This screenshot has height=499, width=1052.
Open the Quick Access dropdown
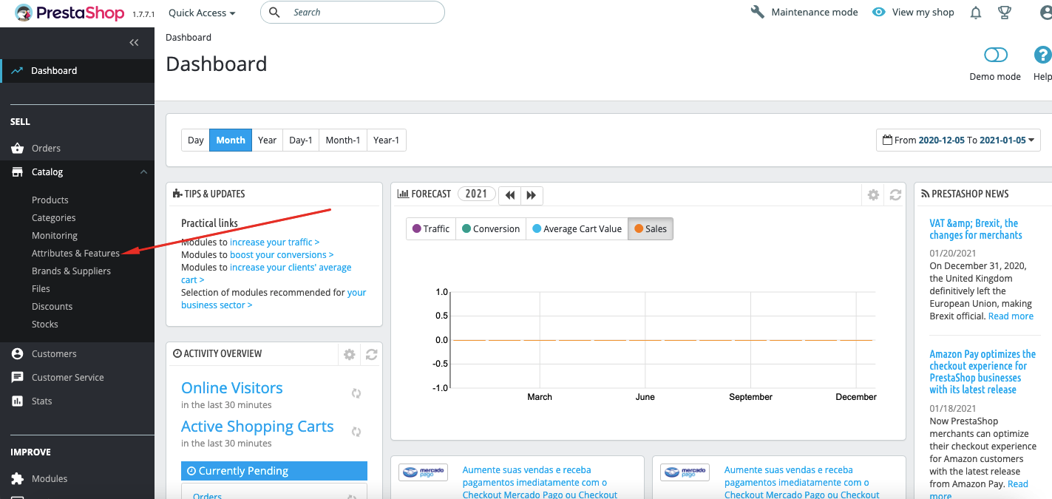(202, 13)
